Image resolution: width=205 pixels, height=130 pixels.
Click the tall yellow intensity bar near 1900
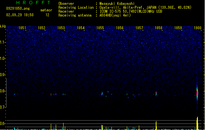(197, 123)
